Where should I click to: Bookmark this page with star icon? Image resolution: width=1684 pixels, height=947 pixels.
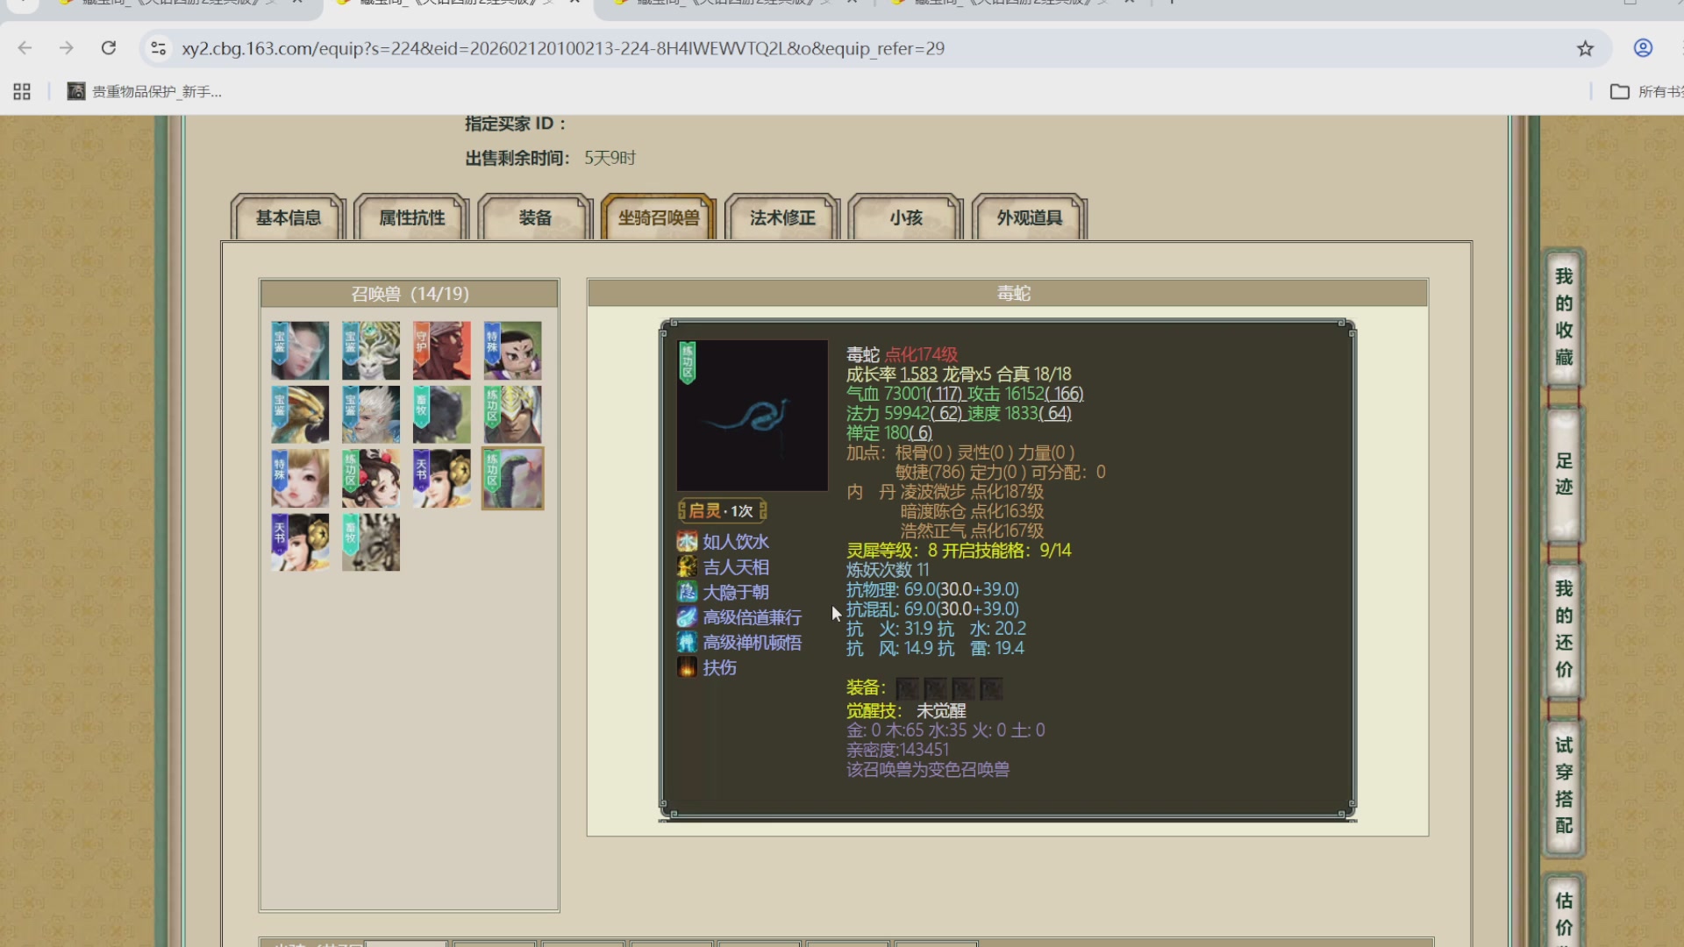click(1585, 48)
